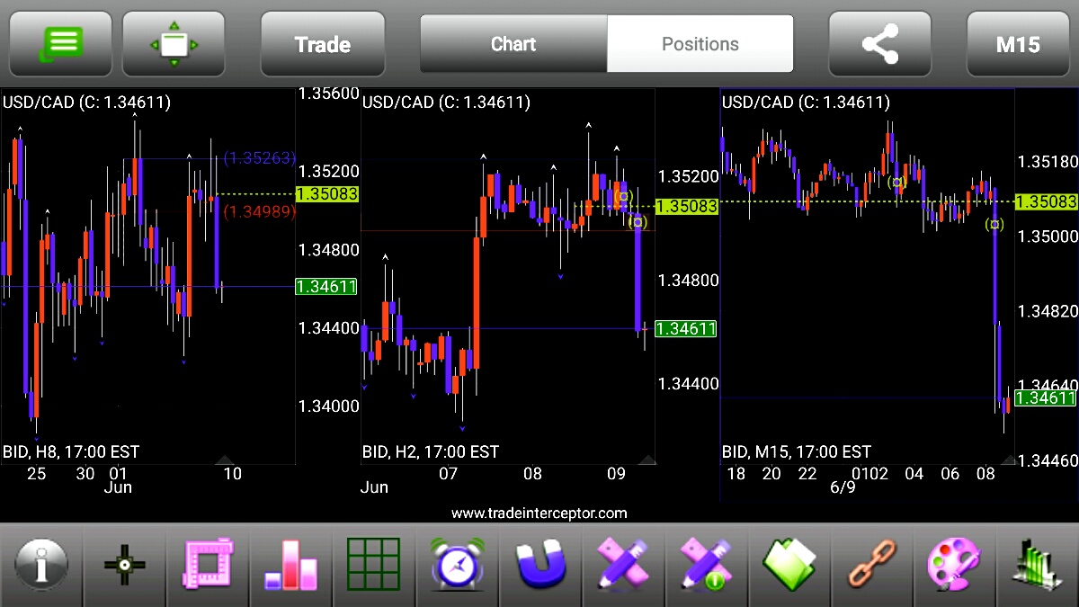The height and width of the screenshot is (607, 1079).
Task: Tap the scroll-end triangle on H8 chart
Action: click(225, 460)
